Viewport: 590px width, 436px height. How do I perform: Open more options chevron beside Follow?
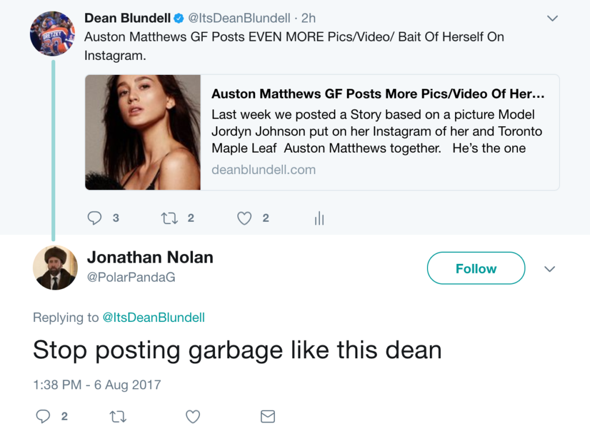tap(550, 269)
